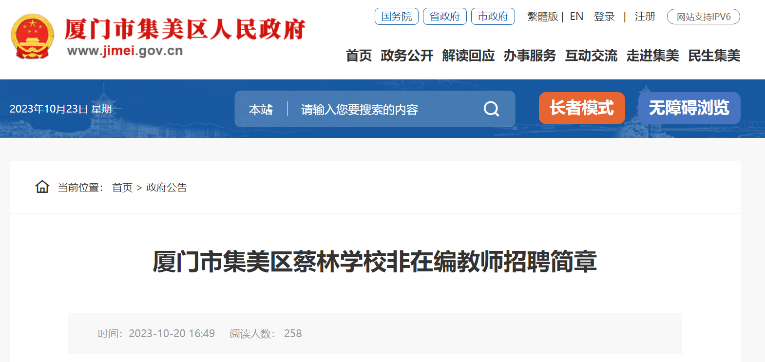
Task: Switch to 繁體版 traditional Chinese
Action: [x=543, y=17]
